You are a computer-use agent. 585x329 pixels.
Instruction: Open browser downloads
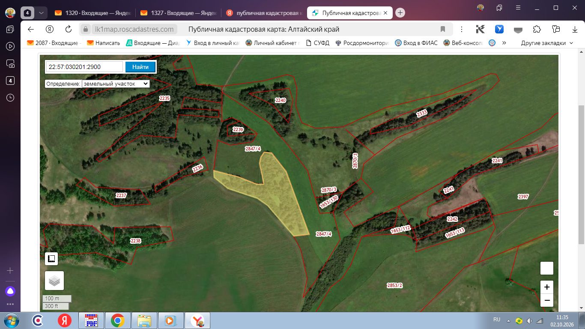575,29
